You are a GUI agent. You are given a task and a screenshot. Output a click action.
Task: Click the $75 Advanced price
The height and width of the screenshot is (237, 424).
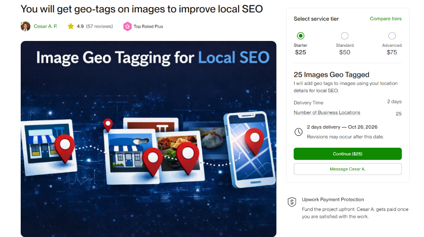(392, 53)
